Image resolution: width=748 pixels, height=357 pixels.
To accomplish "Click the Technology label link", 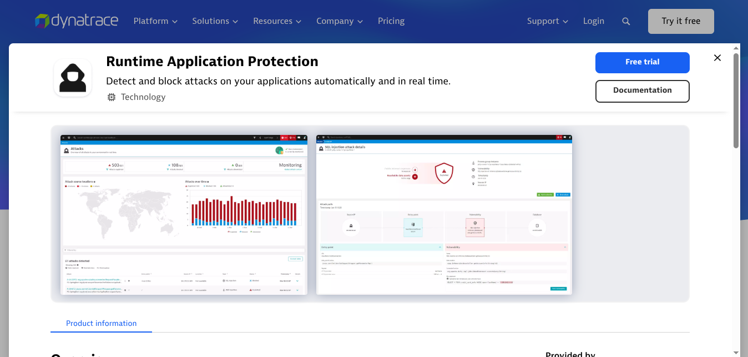I will pos(143,97).
